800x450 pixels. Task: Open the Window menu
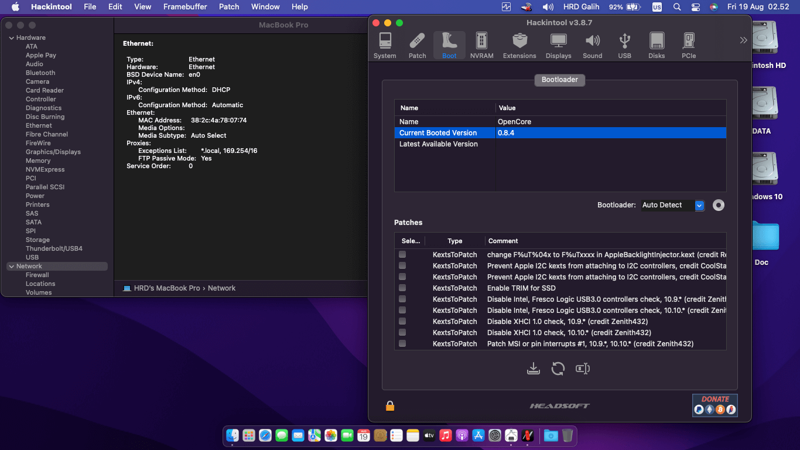(x=265, y=7)
